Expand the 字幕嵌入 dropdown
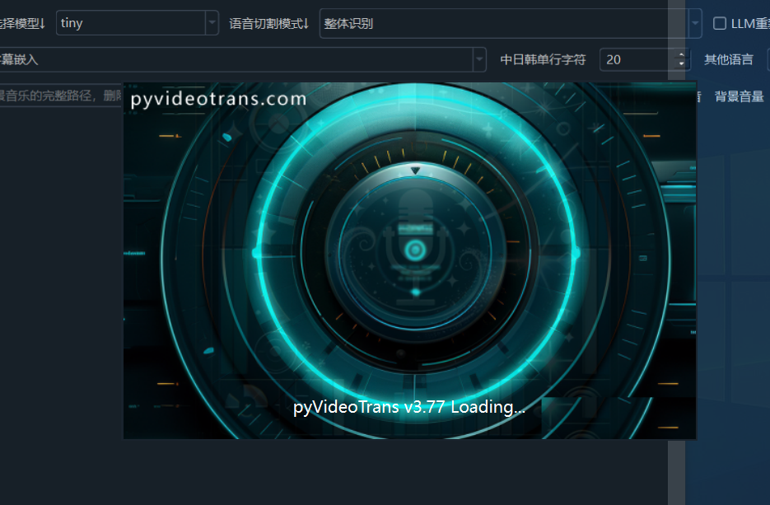The image size is (770, 505). 243,59
